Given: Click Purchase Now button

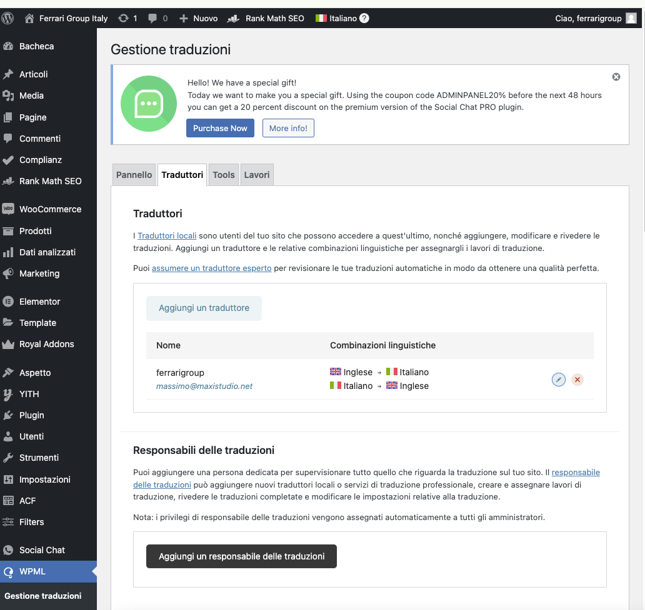Looking at the screenshot, I should (x=220, y=128).
